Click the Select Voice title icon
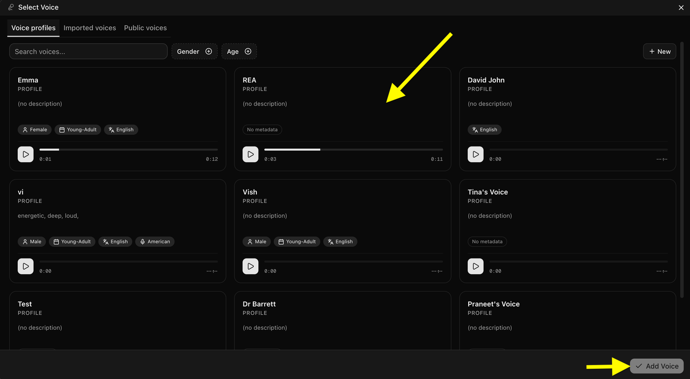This screenshot has height=379, width=690. click(11, 7)
